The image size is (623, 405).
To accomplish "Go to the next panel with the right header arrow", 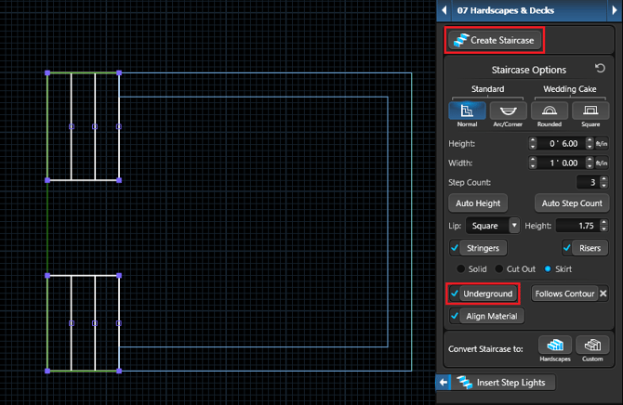I will tap(615, 11).
